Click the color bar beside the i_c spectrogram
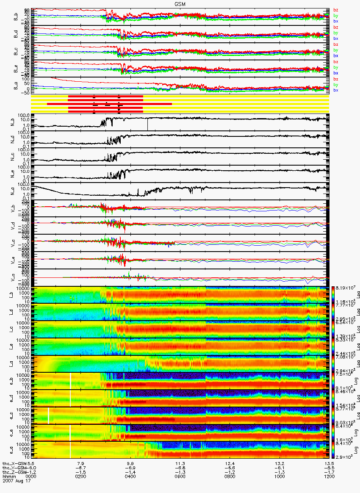 (333, 329)
